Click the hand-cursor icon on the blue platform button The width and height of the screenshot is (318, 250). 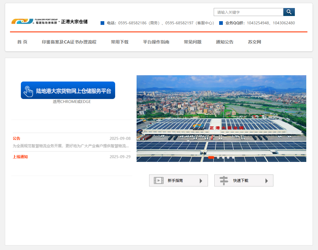(29, 90)
